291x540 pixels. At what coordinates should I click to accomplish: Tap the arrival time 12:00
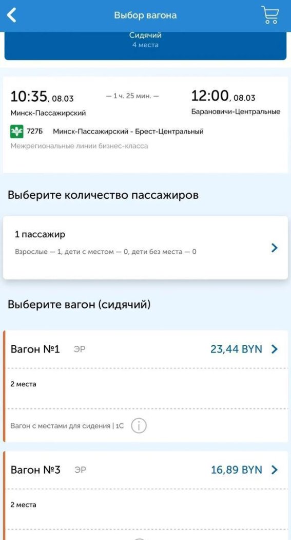209,96
